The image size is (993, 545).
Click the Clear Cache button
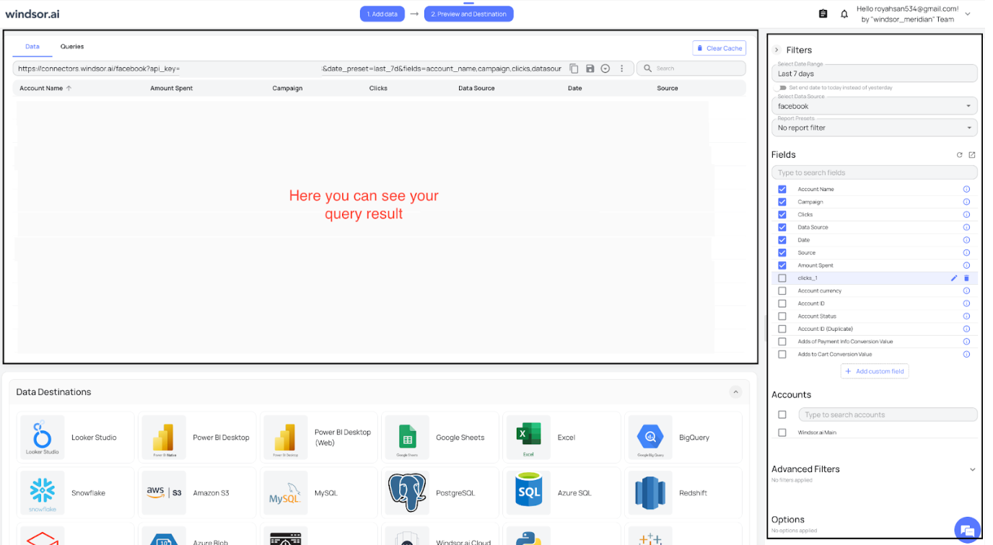click(x=719, y=48)
